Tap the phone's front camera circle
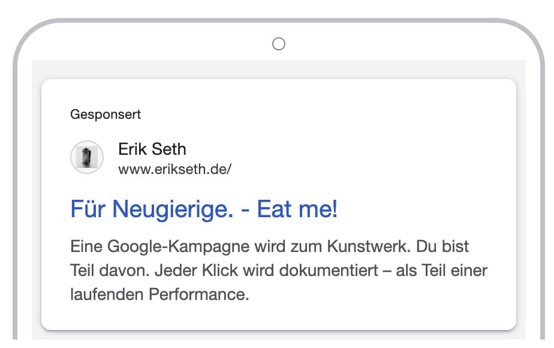 [278, 44]
